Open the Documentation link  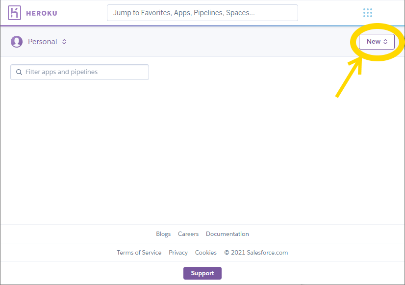click(228, 234)
